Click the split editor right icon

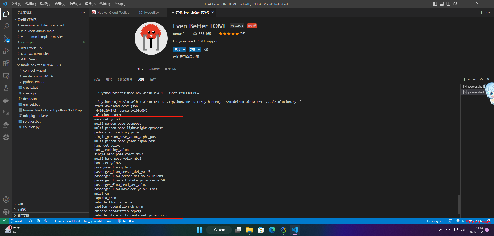click(x=481, y=12)
